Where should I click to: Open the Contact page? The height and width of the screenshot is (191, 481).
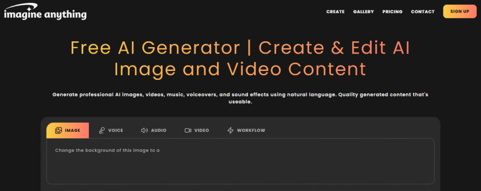pos(423,12)
